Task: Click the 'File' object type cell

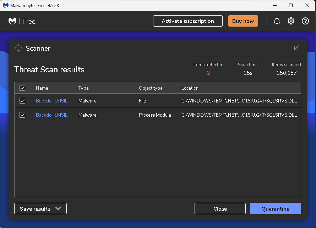Action: tap(142, 101)
